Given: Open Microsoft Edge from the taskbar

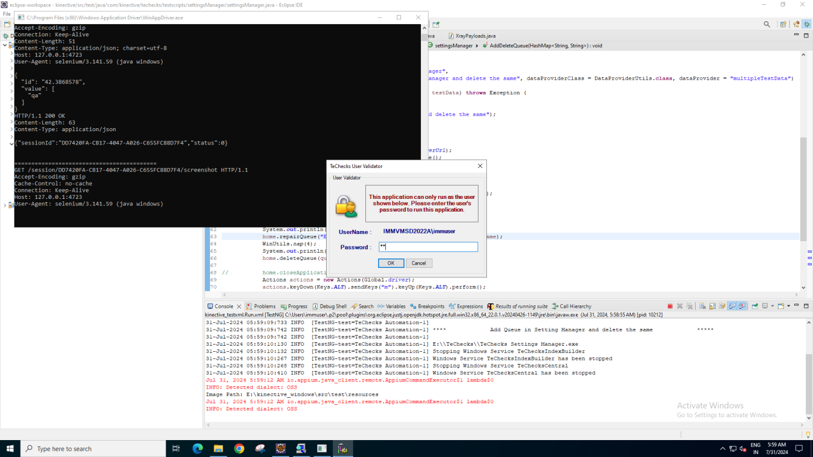Looking at the screenshot, I should [x=198, y=449].
